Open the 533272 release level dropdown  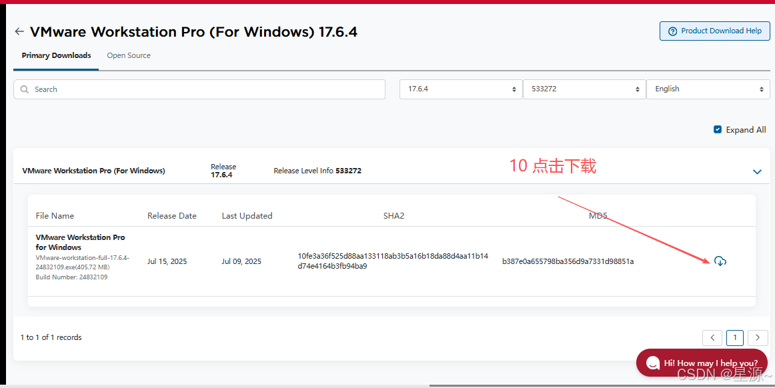pos(584,89)
